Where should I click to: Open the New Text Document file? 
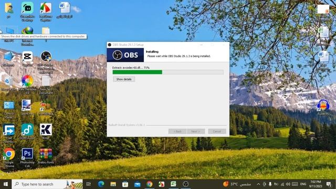click(x=46, y=85)
